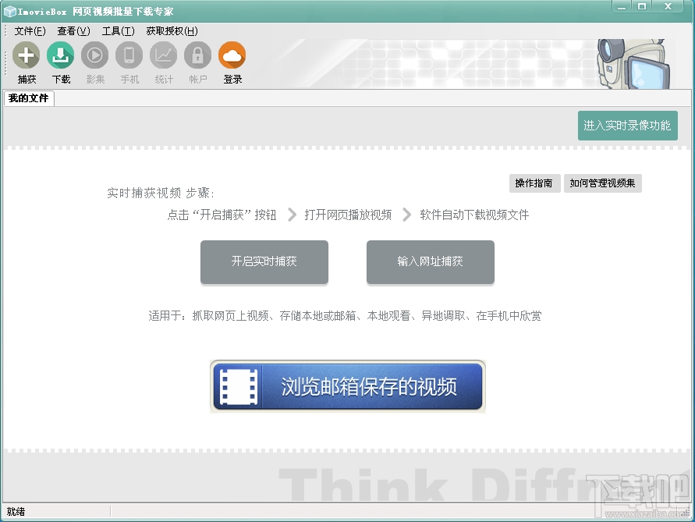Open the 如何管理视频集 help link
The width and height of the screenshot is (695, 522).
click(603, 183)
